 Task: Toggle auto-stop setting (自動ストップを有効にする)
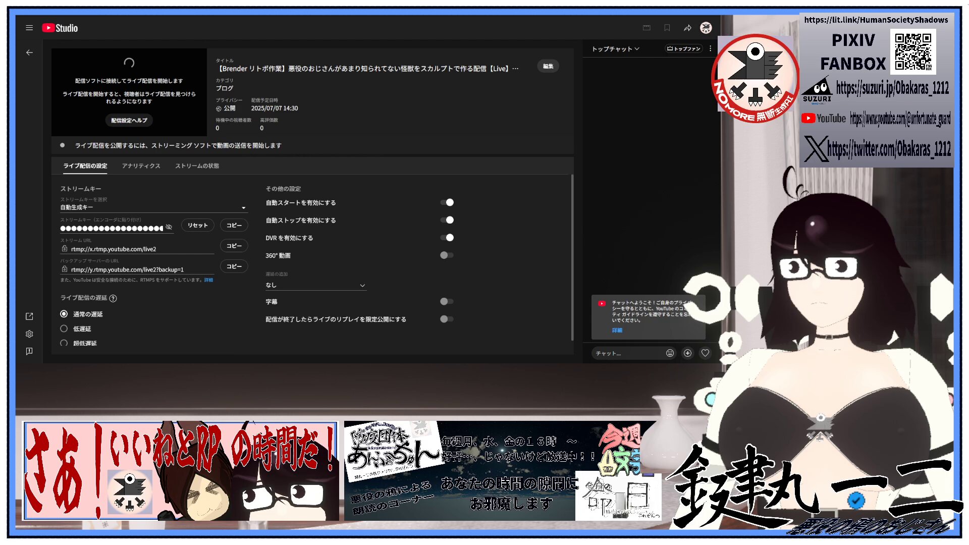pos(447,220)
